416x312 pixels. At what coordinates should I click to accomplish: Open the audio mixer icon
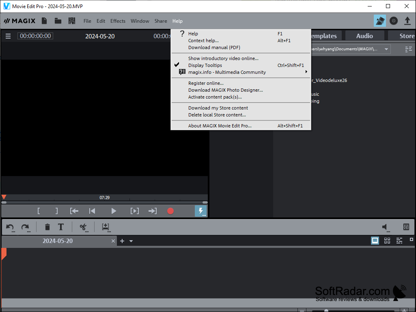tap(406, 227)
